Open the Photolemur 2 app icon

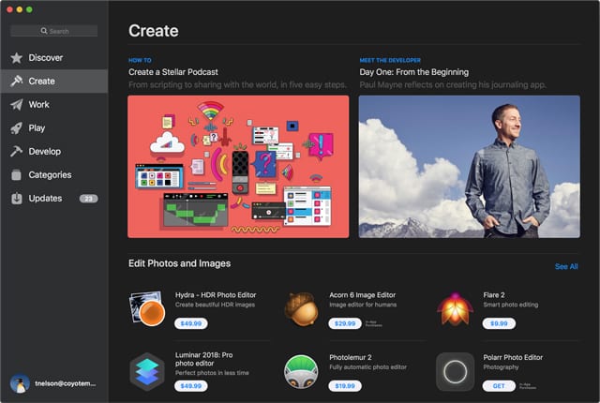[x=301, y=371]
